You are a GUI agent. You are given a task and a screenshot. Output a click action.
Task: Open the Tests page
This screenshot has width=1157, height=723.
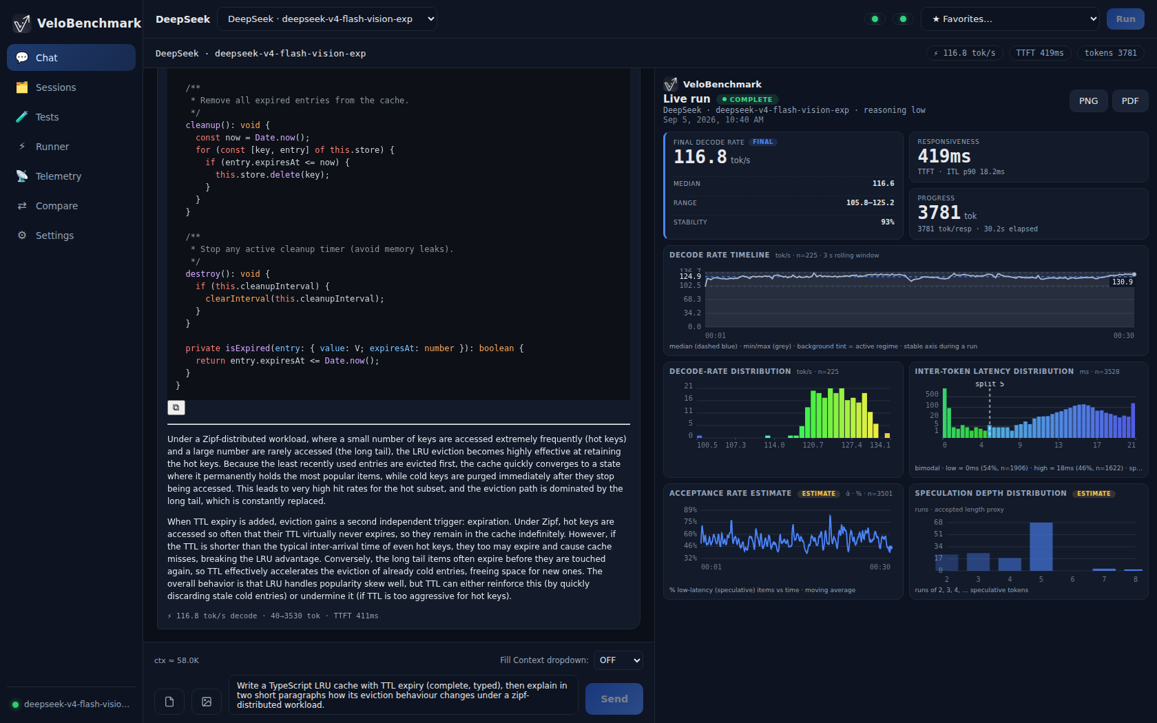72,117
